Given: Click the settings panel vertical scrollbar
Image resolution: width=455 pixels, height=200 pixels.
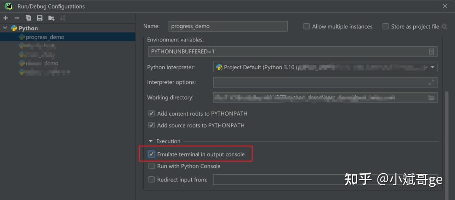Looking at the screenshot, I should click(447, 127).
